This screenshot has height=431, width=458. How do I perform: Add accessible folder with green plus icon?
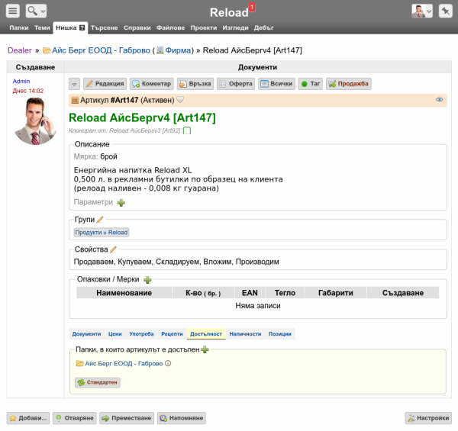(205, 349)
